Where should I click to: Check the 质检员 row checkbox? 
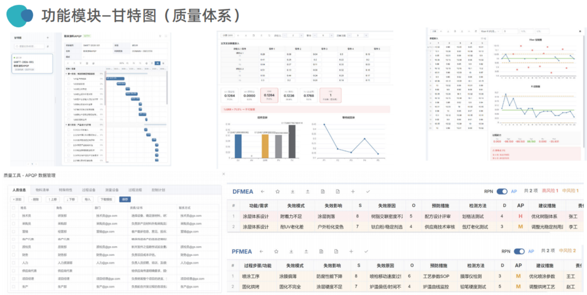click(14, 247)
